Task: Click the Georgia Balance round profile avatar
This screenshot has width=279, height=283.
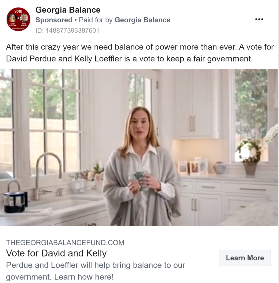Action: point(18,19)
